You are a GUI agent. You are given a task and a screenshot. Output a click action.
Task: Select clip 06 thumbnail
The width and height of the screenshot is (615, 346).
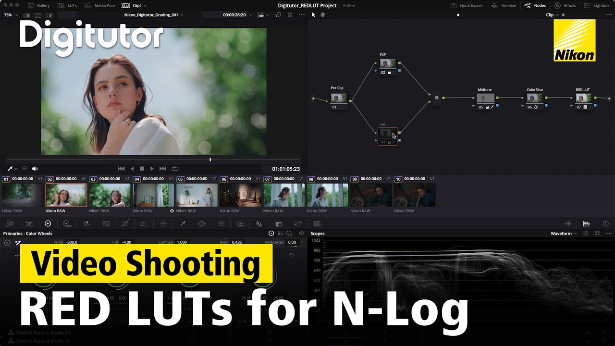(x=240, y=195)
